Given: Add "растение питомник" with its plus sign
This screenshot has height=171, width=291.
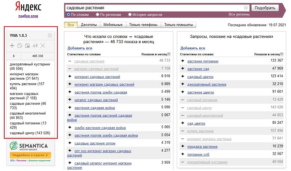Looking at the screenshot, I should coord(182,61).
